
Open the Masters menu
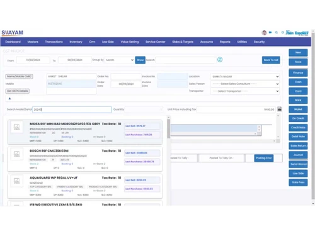pos(33,42)
